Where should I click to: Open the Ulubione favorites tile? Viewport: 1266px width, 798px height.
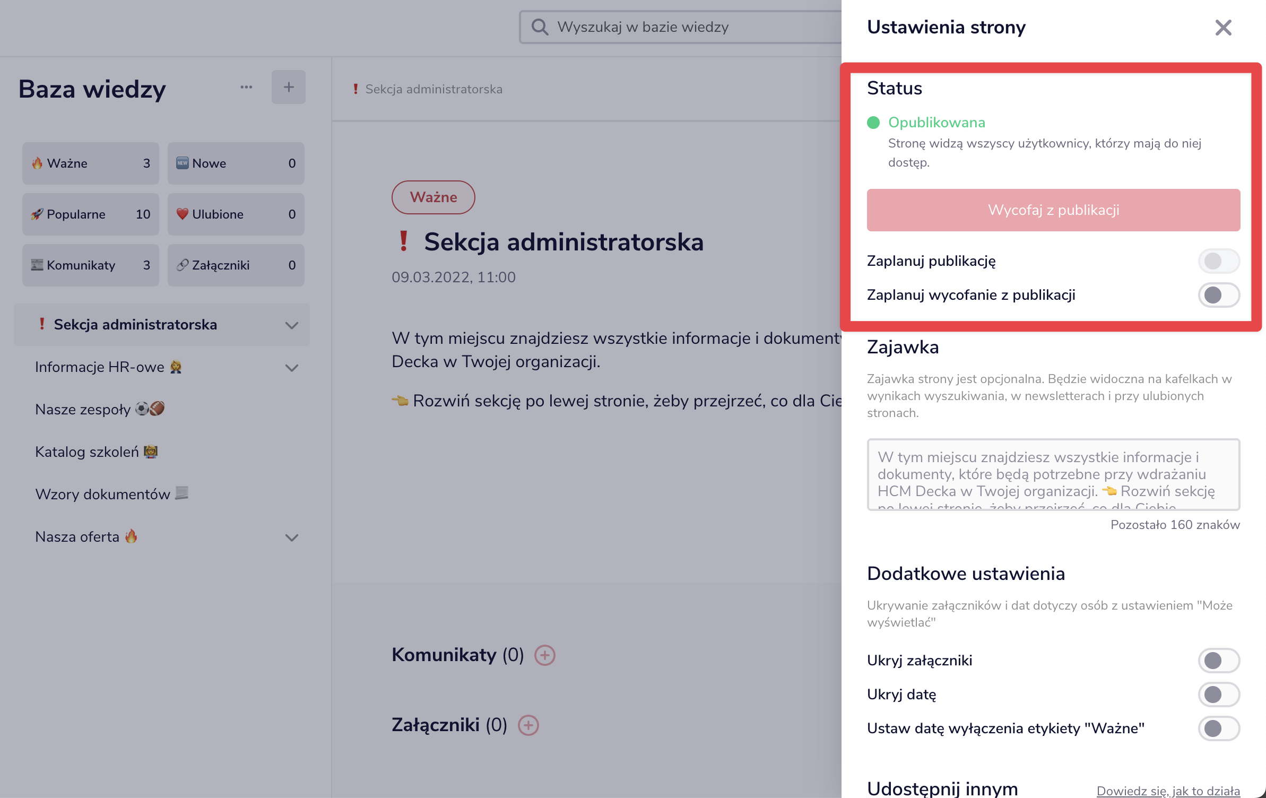[236, 214]
